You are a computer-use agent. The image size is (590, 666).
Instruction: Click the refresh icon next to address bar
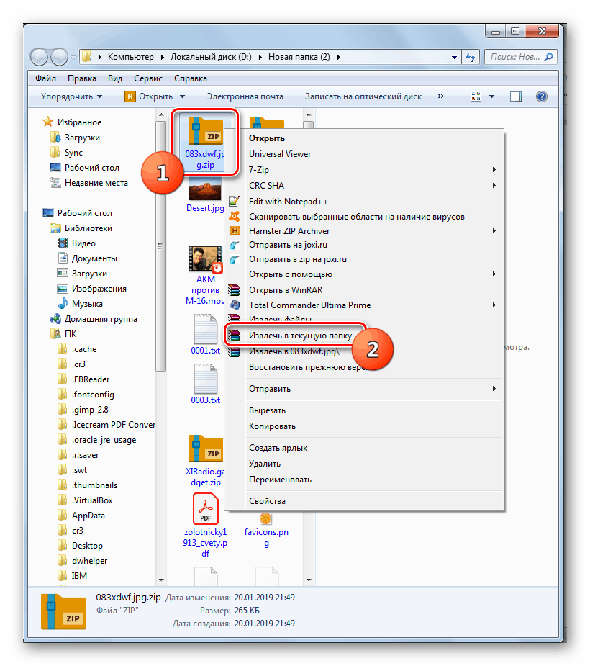471,57
